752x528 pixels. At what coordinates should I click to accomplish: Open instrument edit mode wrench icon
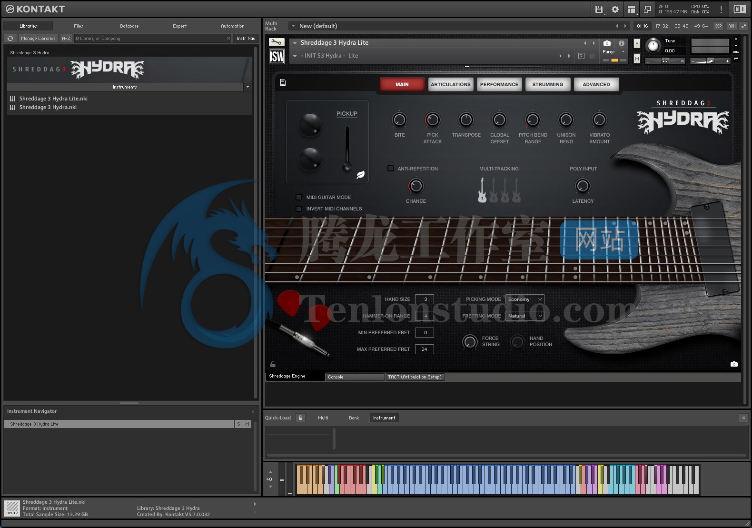(277, 42)
